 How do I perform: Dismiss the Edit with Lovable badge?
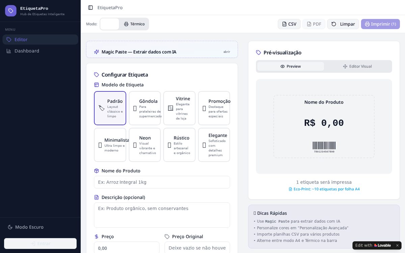397,245
